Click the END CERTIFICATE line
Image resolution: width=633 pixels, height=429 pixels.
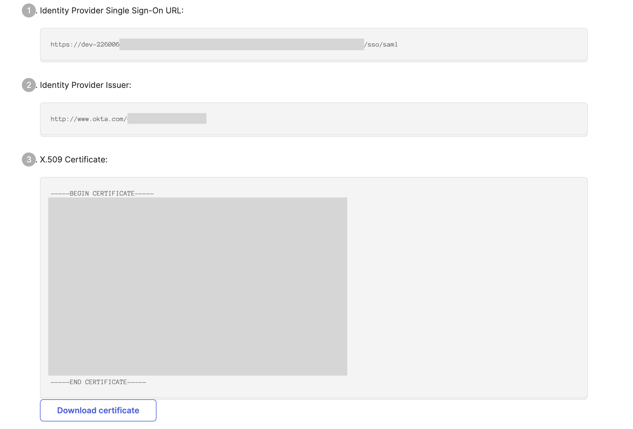click(98, 382)
